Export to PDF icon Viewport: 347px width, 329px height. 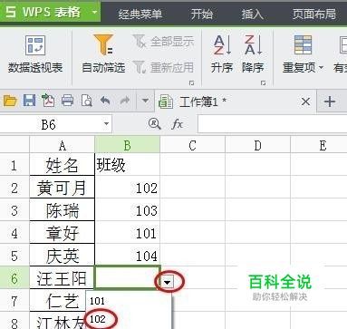pos(48,101)
